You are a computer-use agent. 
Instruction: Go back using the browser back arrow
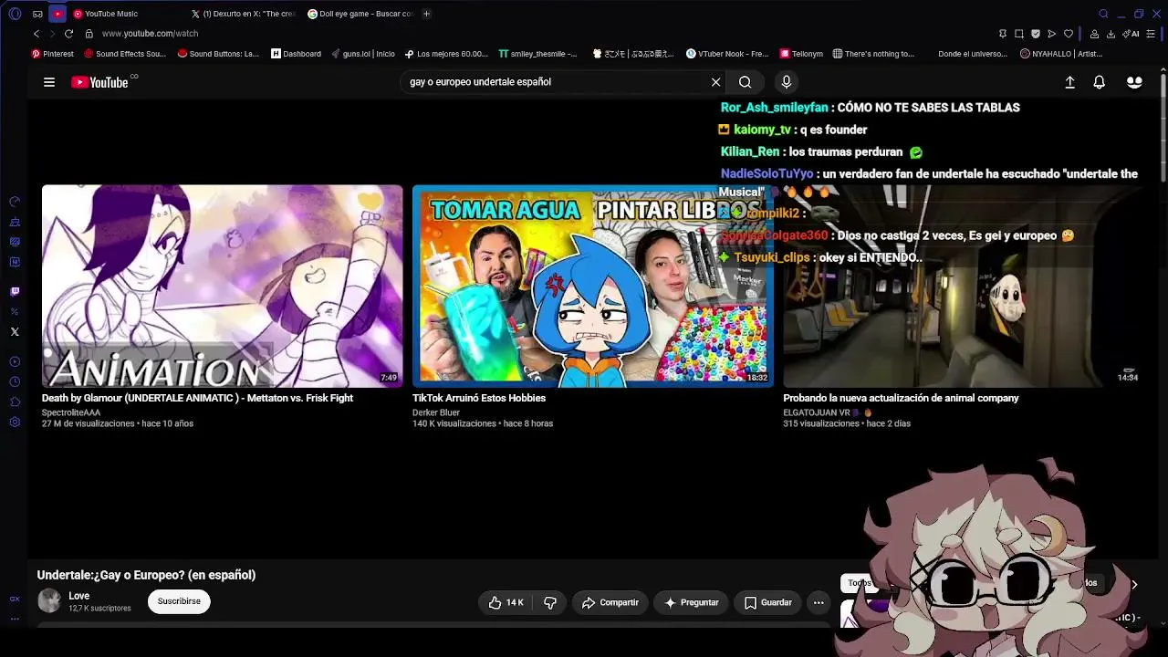36,34
